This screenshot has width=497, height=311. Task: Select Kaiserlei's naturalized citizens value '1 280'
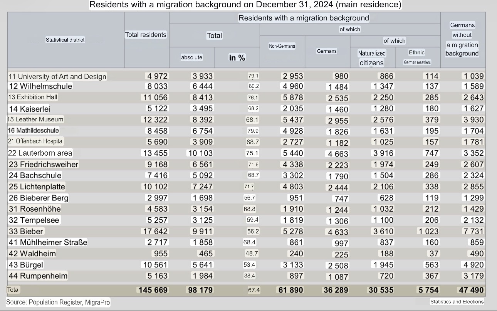(383, 109)
